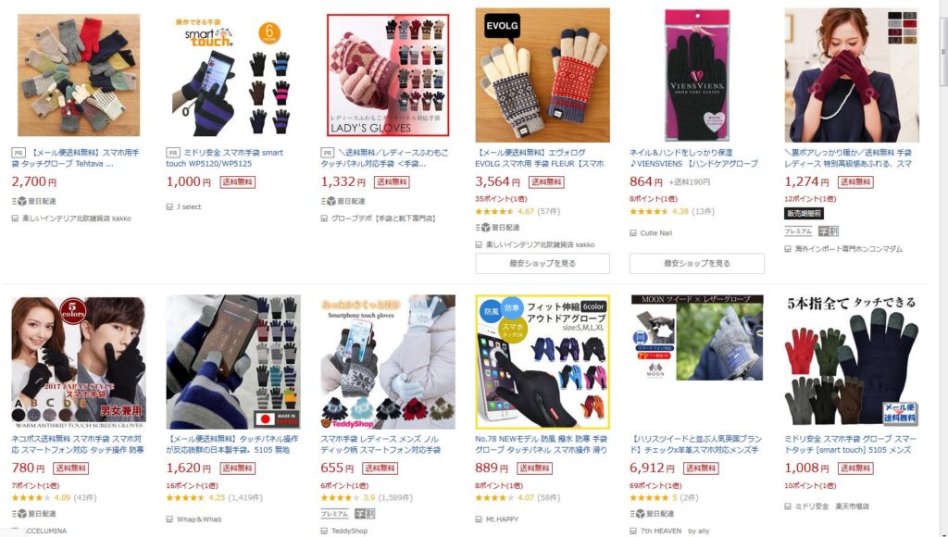The height and width of the screenshot is (537, 948).
Task: Open the VIENSVIENS hand care glove title
Action: pyautogui.click(x=693, y=158)
